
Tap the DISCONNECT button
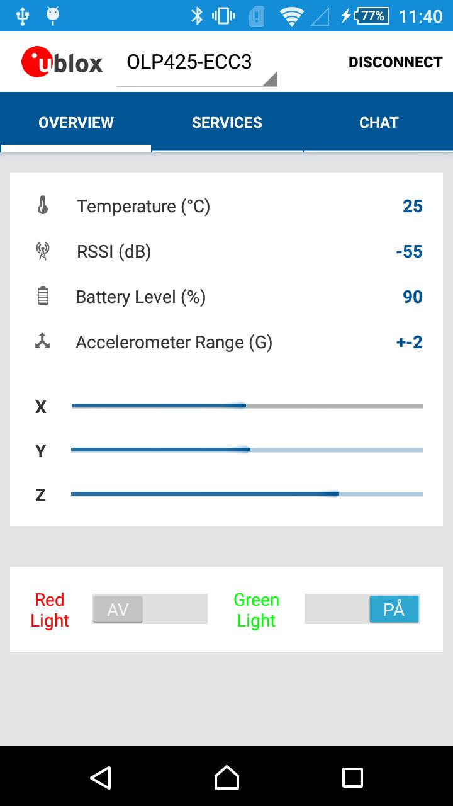tap(396, 62)
